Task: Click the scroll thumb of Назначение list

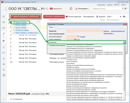Action: coord(124,68)
